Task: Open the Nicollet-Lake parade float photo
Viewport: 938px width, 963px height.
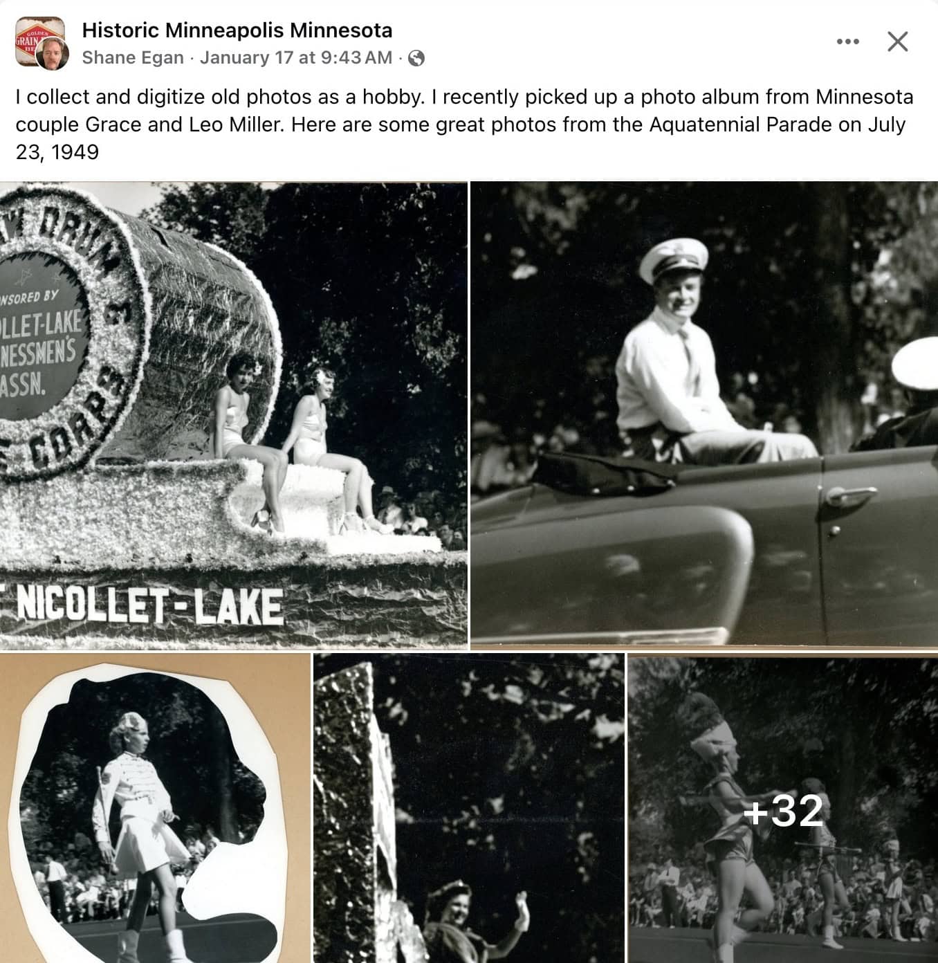Action: tap(233, 416)
